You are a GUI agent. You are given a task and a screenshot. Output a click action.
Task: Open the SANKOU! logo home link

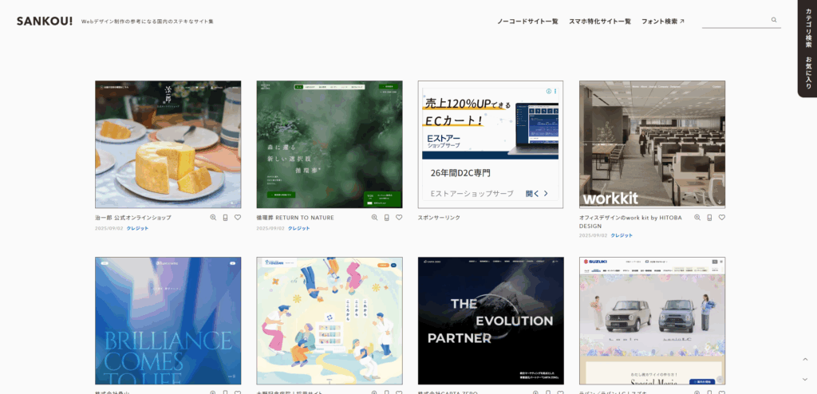pos(45,22)
